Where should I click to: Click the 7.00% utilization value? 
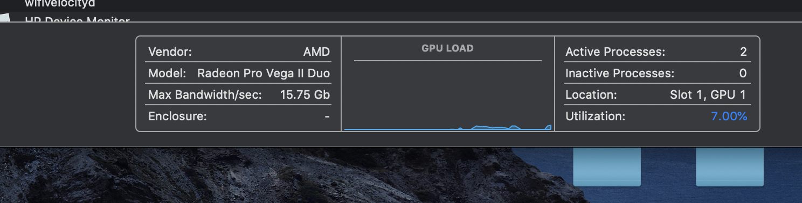coord(729,116)
